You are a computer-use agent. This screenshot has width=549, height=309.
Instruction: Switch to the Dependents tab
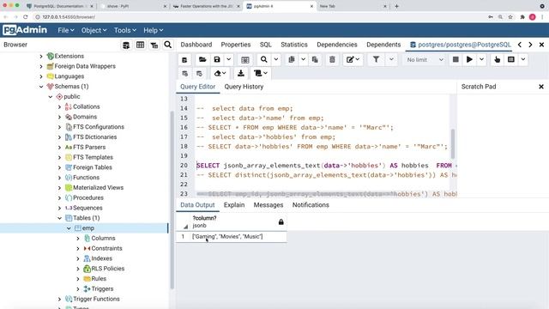383,45
